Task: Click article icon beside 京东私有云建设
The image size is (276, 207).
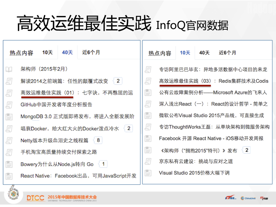Action: tap(148, 161)
